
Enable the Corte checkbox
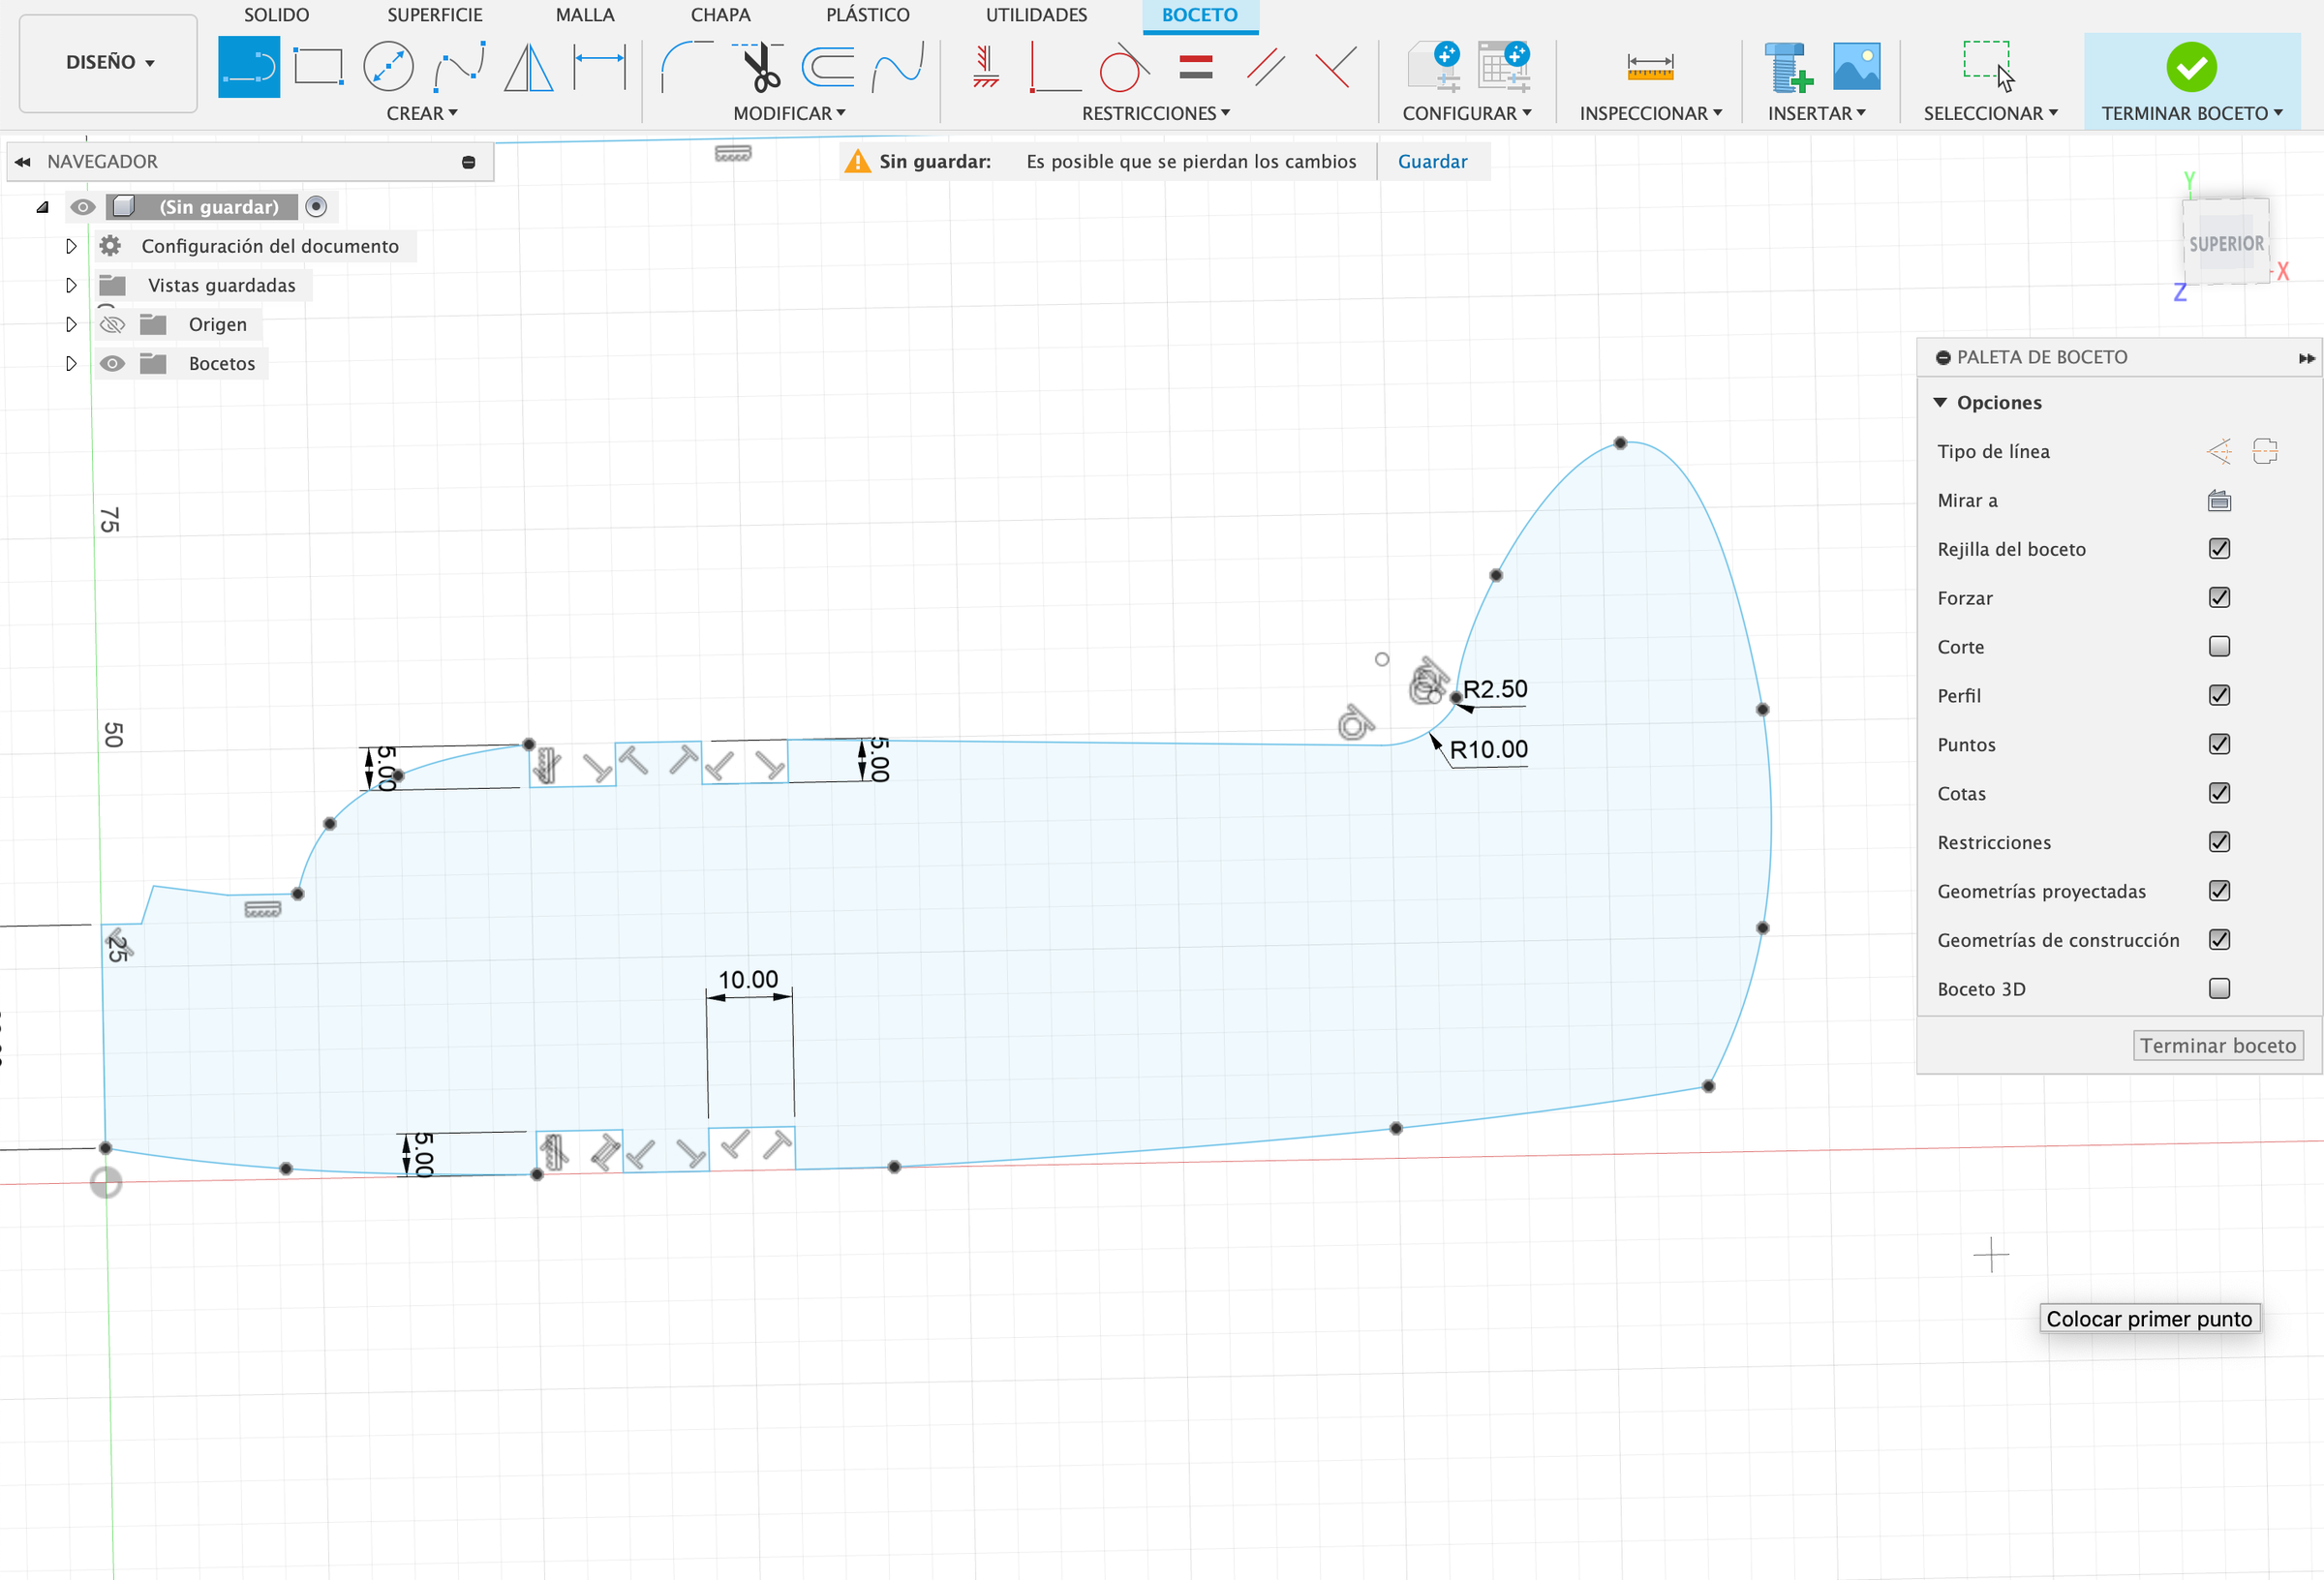pos(2218,647)
